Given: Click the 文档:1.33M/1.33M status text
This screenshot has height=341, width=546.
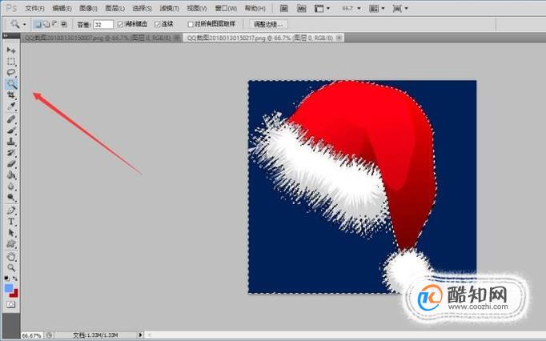Looking at the screenshot, I should [95, 335].
